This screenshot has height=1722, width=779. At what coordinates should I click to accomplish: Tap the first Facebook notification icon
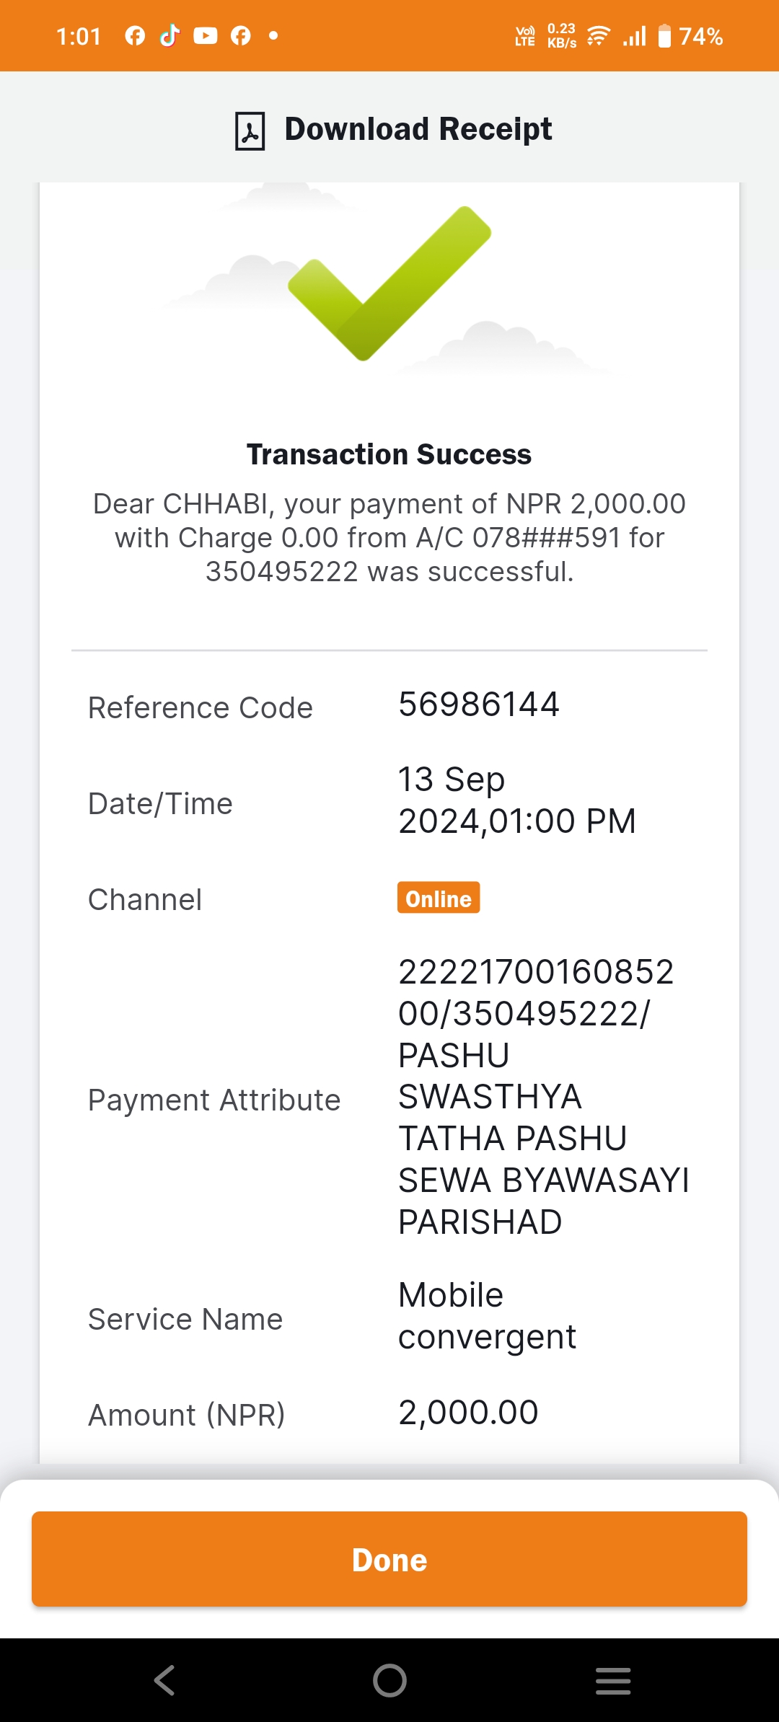pyautogui.click(x=135, y=35)
